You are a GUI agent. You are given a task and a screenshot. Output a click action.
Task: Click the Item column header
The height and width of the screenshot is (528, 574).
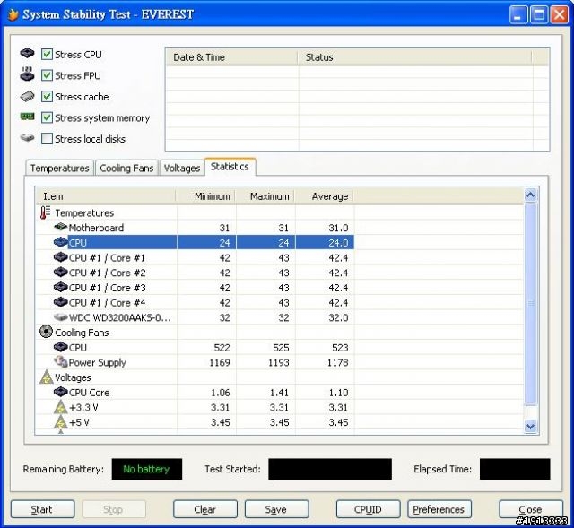[106, 196]
